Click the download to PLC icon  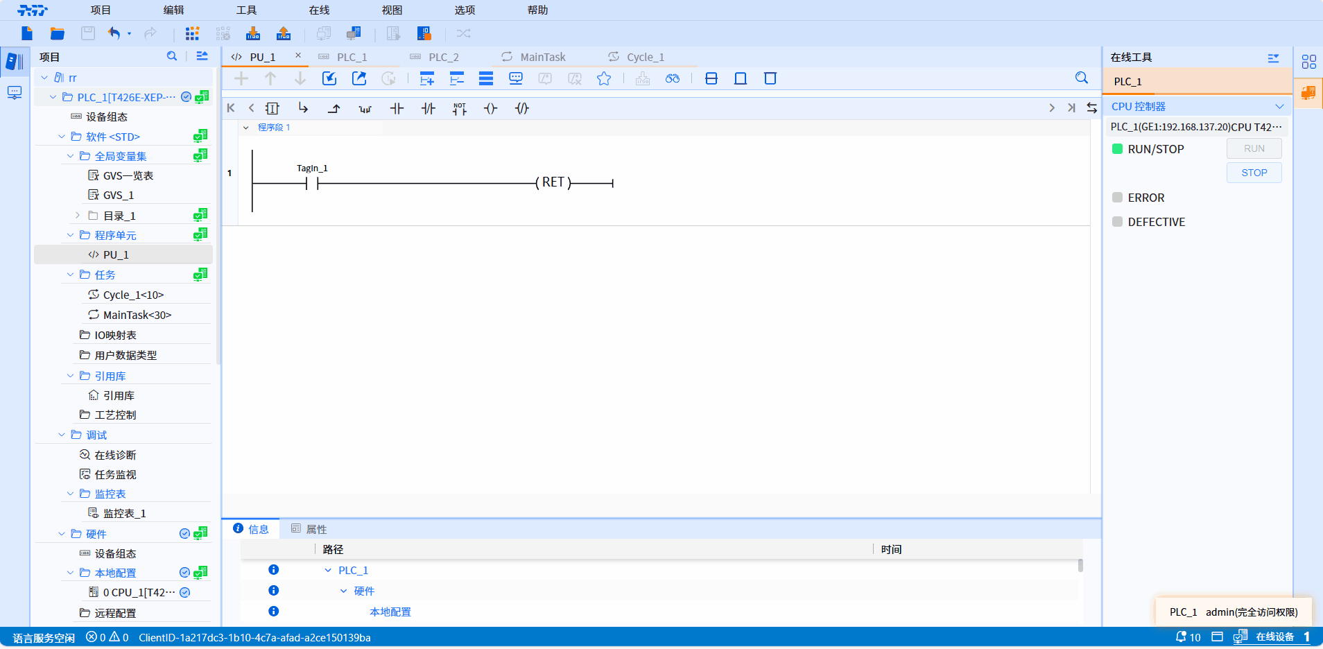[253, 33]
